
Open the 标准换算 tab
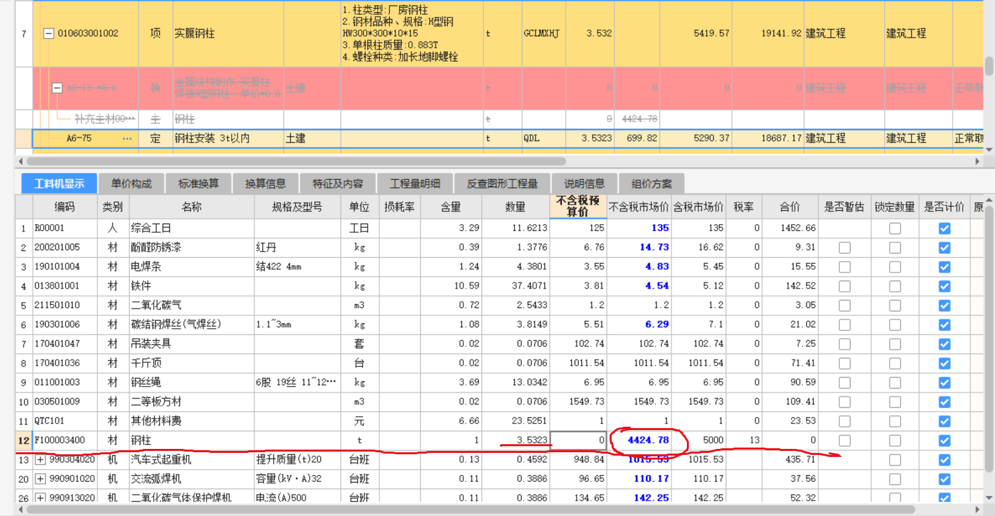198,184
